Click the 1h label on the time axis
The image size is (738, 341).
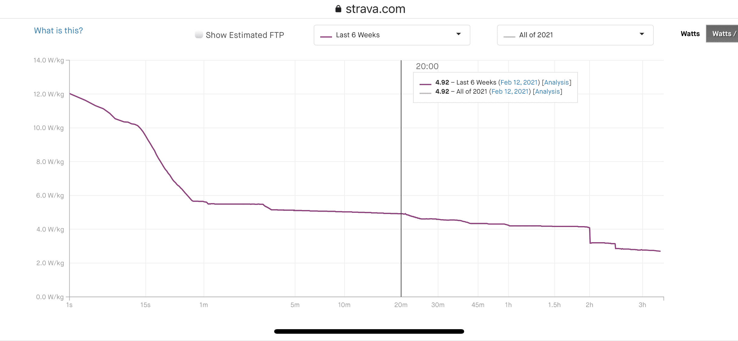click(x=508, y=305)
